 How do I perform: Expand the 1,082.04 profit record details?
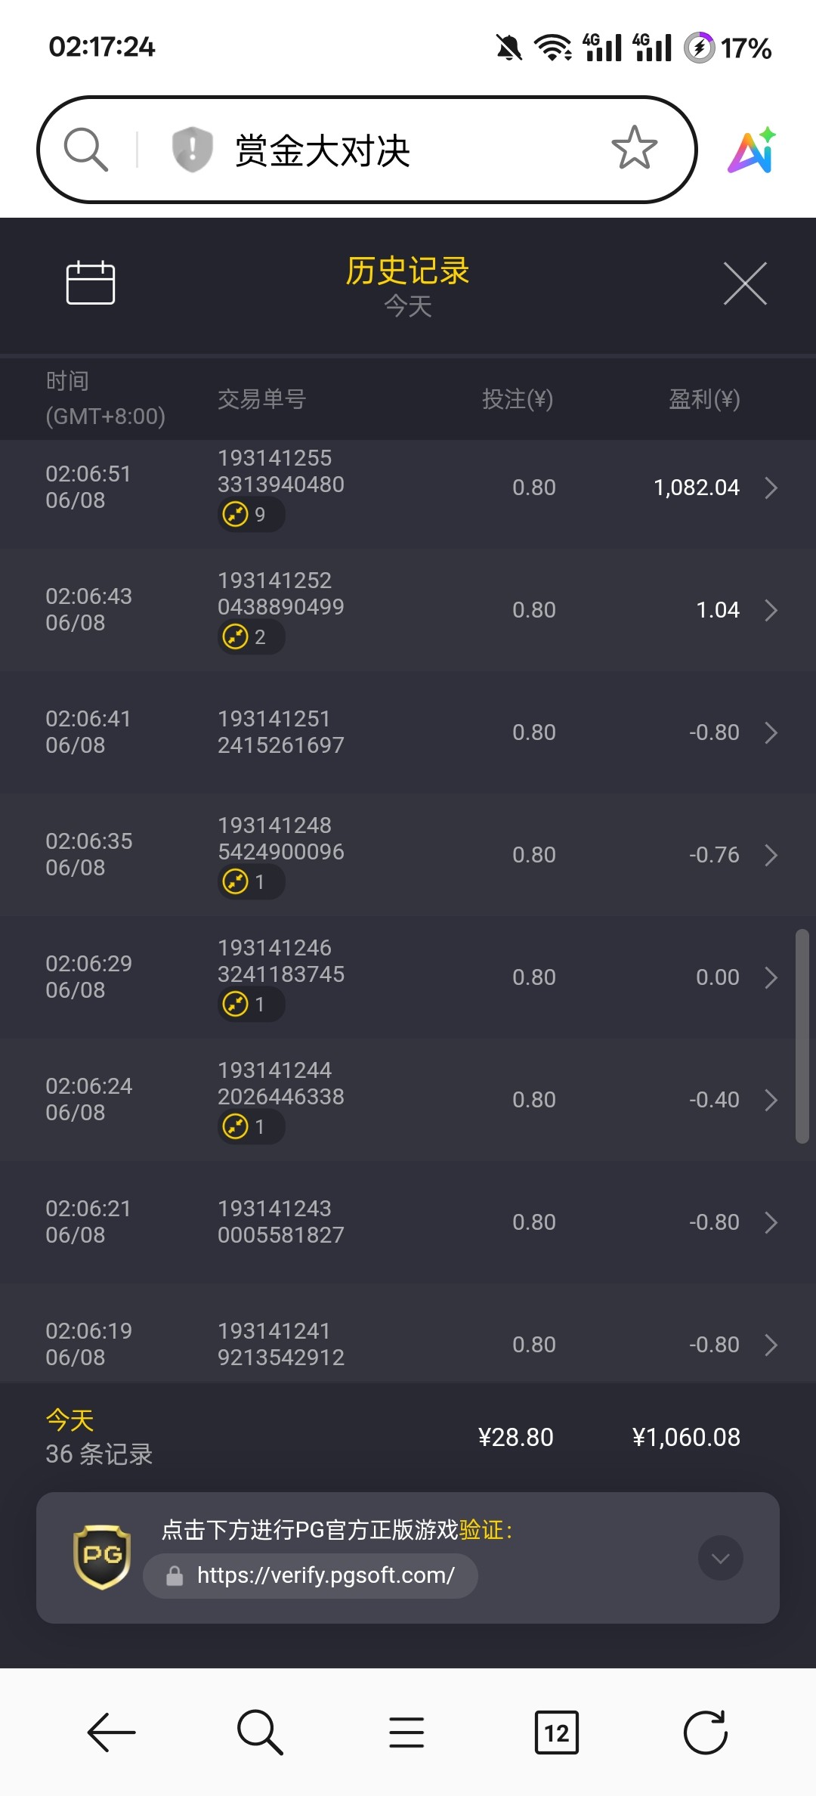(771, 488)
